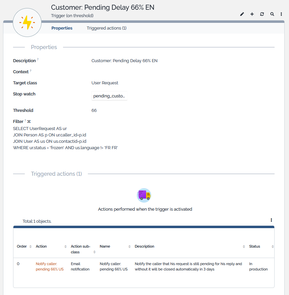Screen dimensions: 289x295
Task: Open the Triggered actions (1) tab
Action: point(106,28)
